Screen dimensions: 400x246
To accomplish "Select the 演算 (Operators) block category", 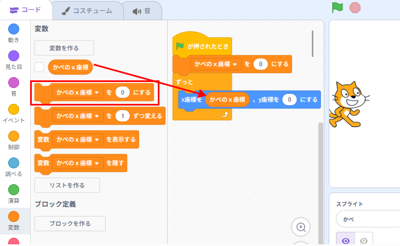I will (14, 190).
